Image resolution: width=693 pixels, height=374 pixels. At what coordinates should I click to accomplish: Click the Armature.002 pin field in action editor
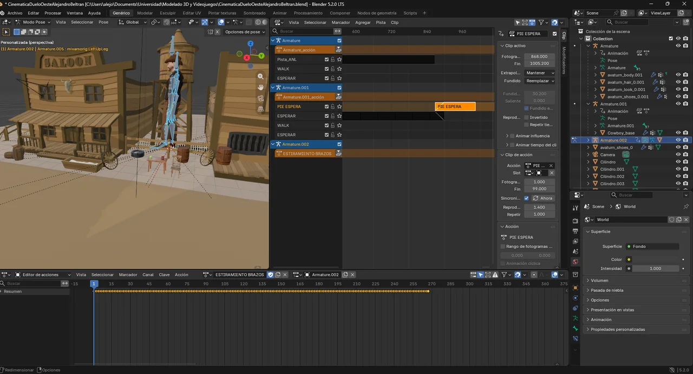coord(323,275)
